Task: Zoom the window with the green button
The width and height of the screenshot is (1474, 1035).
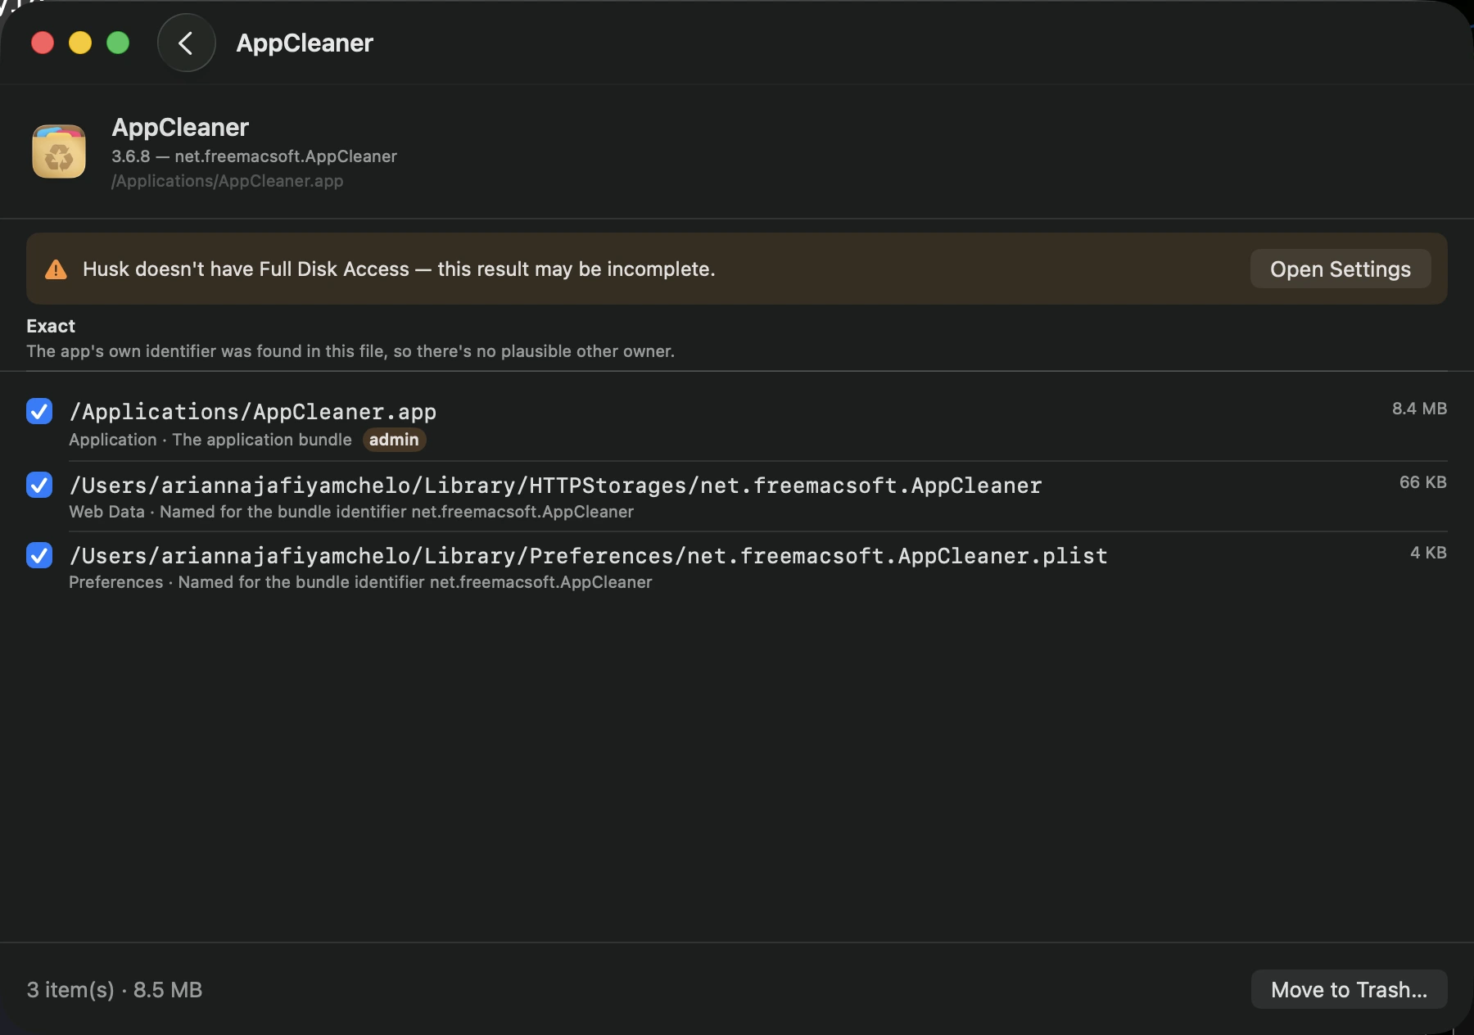Action: click(x=118, y=43)
